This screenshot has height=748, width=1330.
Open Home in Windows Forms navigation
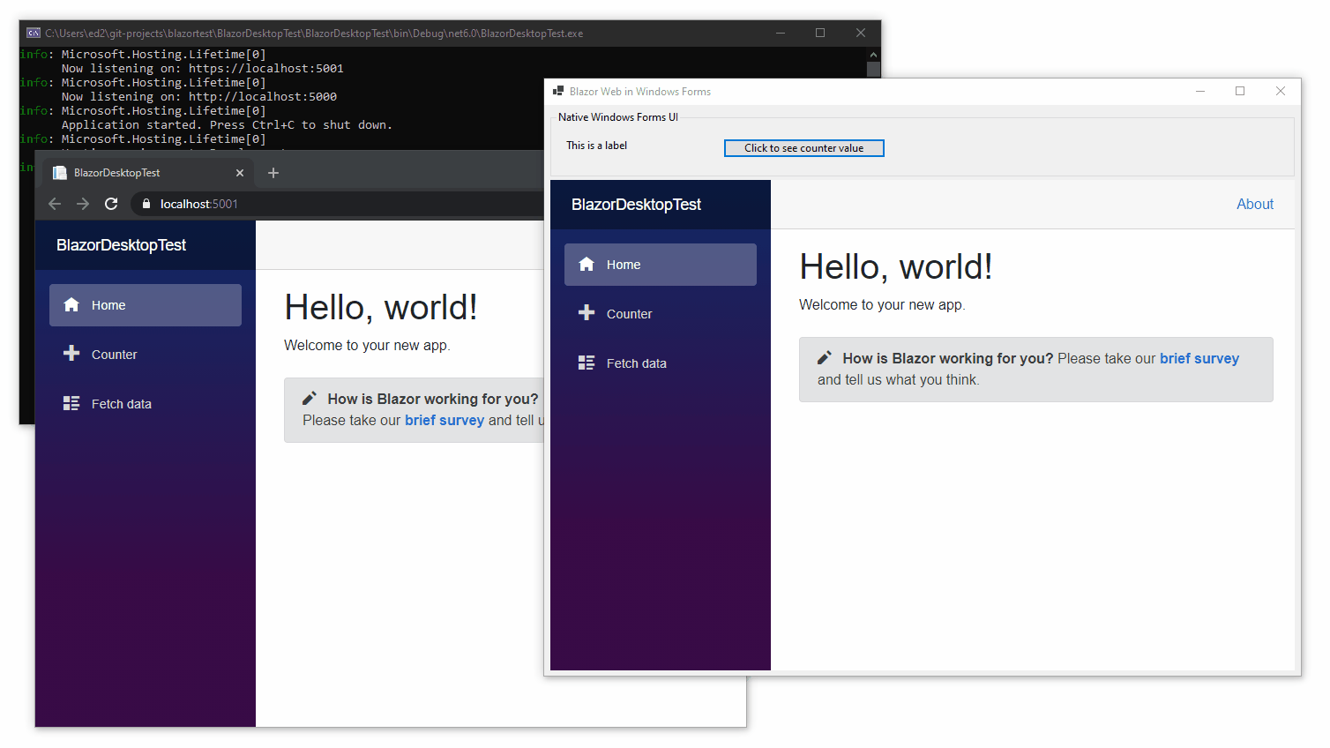pos(661,265)
